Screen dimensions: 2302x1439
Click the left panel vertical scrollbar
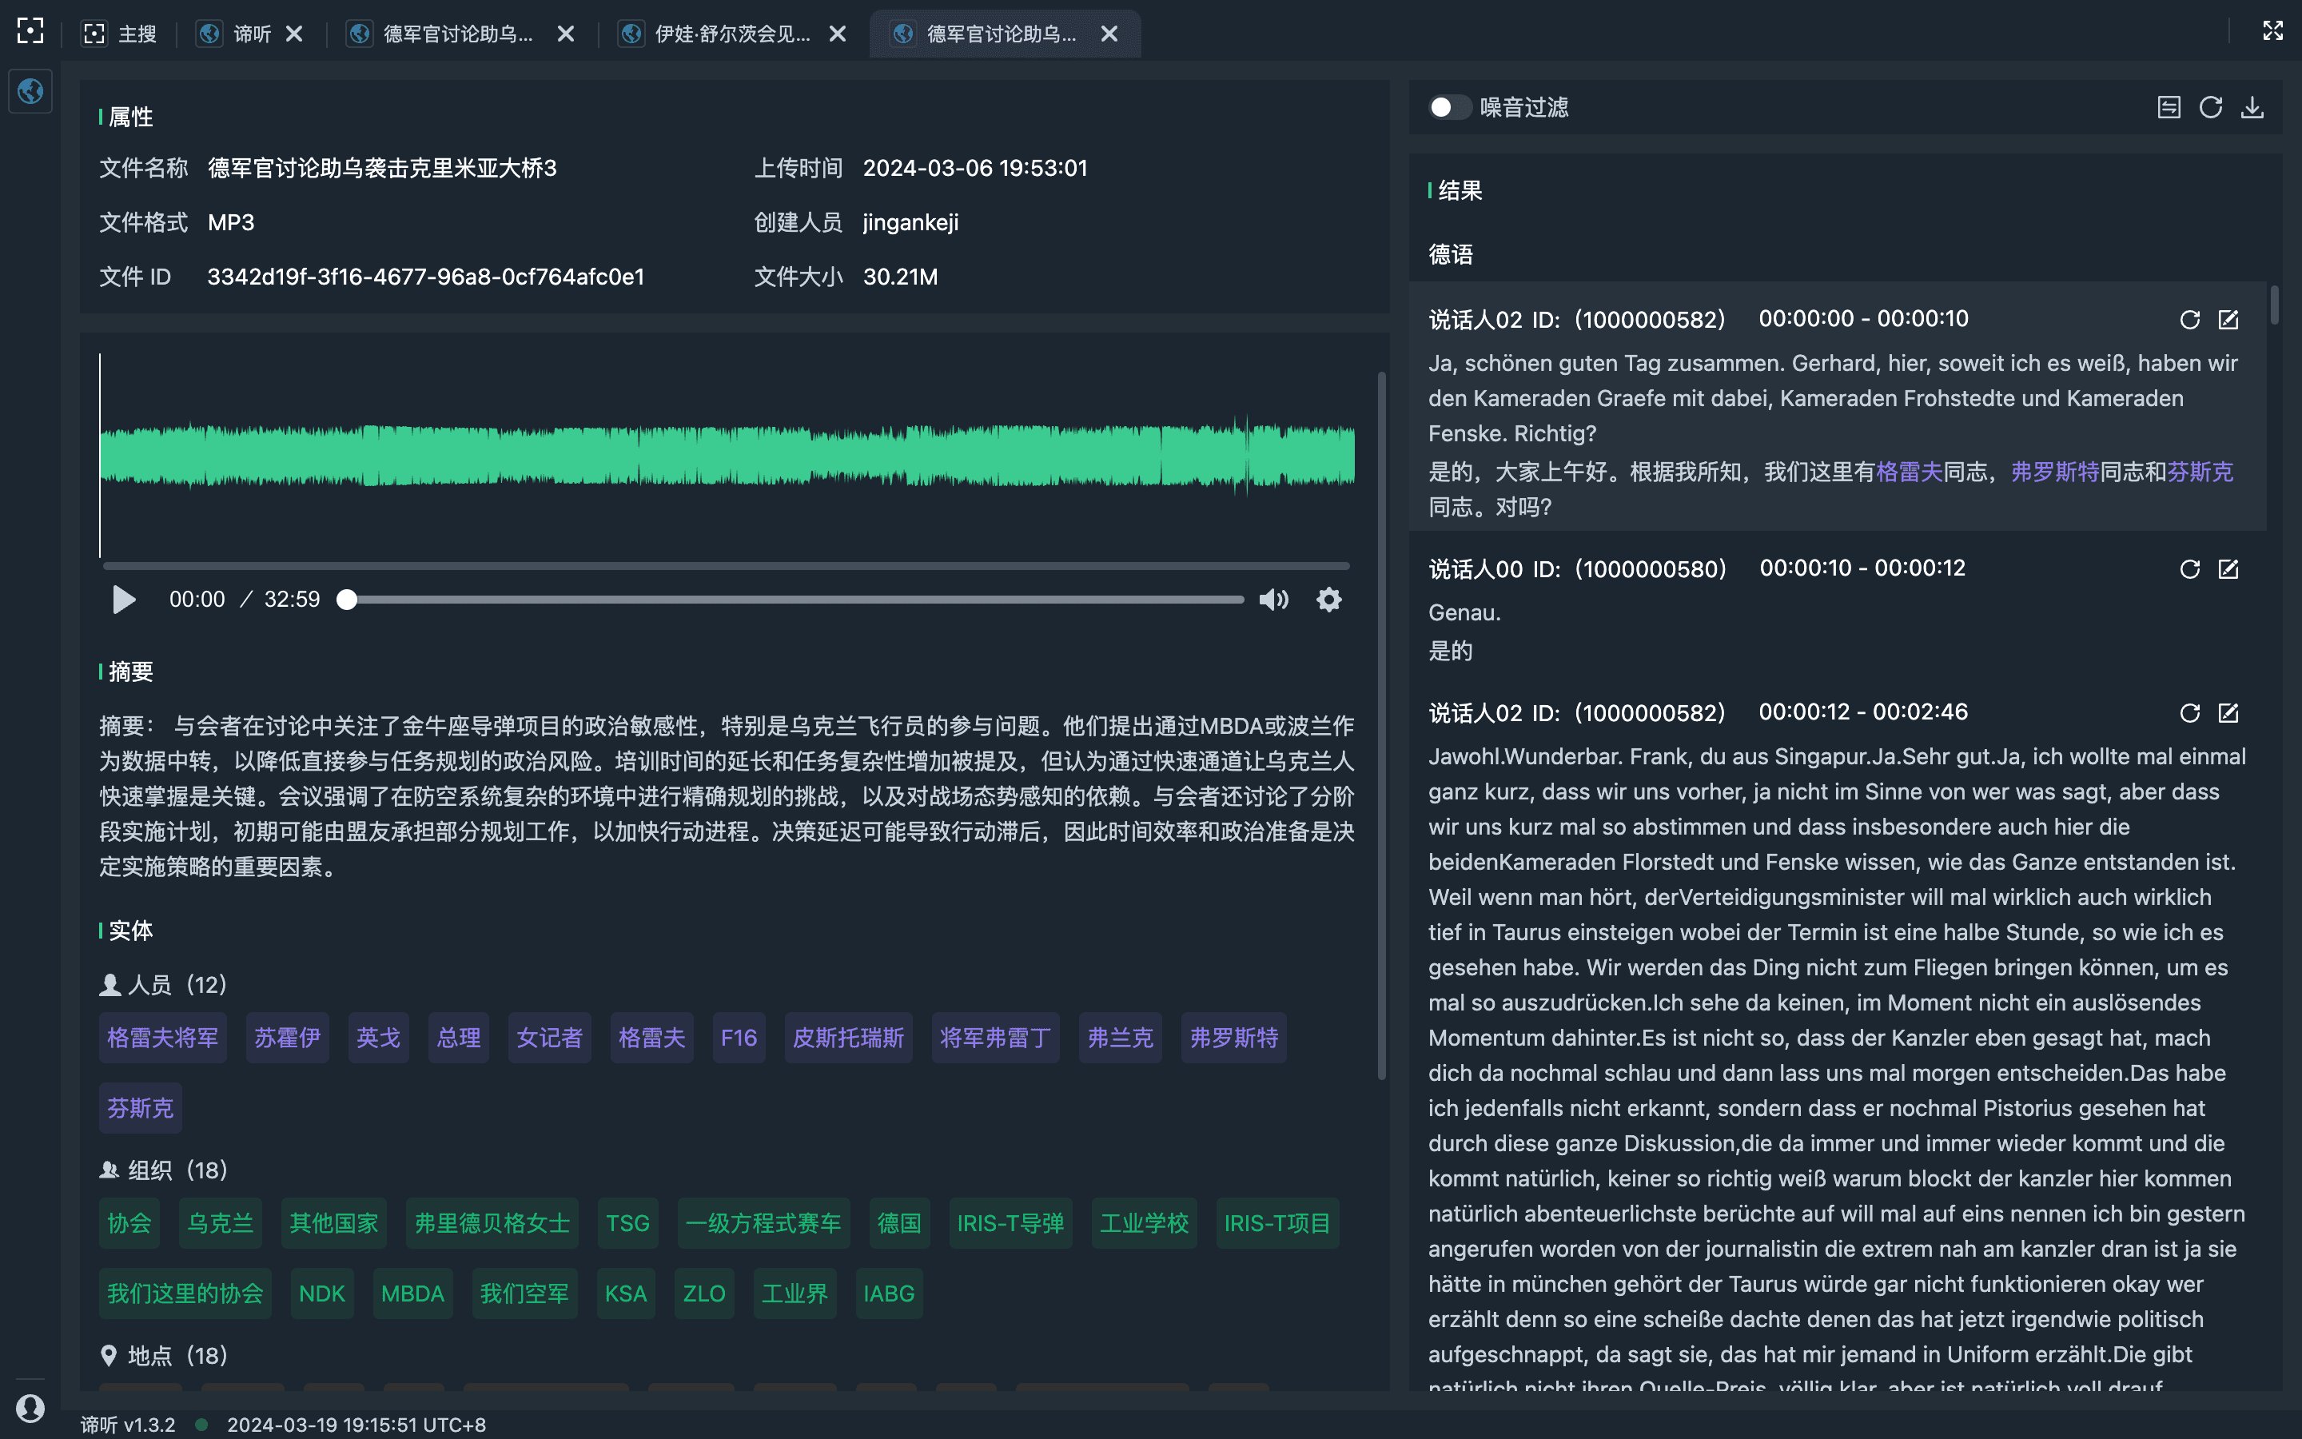pos(1381,725)
